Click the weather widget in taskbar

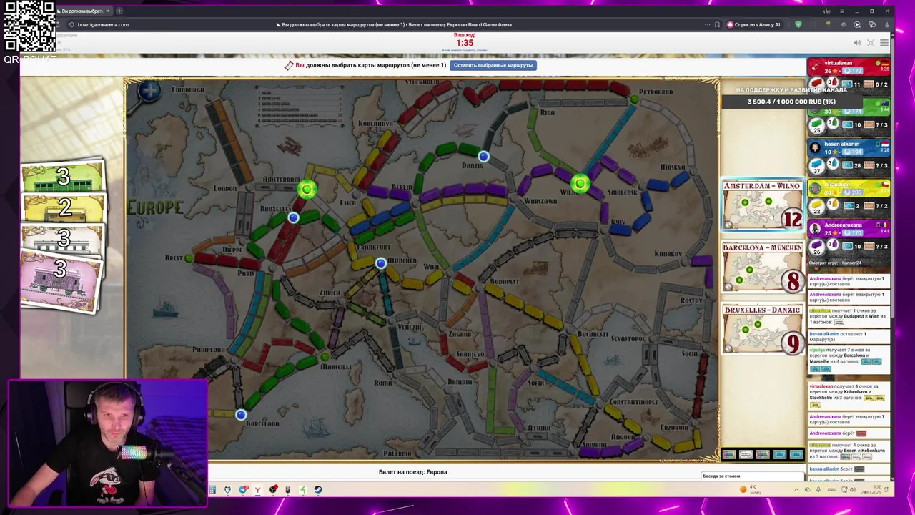751,490
